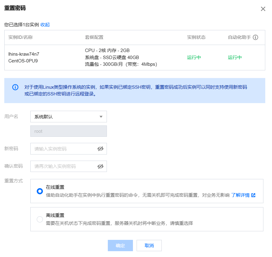Viewport: 272px width, 257px height.
Task: Click the dropdown arrow in the 用户名 selector
Action: [x=101, y=117]
